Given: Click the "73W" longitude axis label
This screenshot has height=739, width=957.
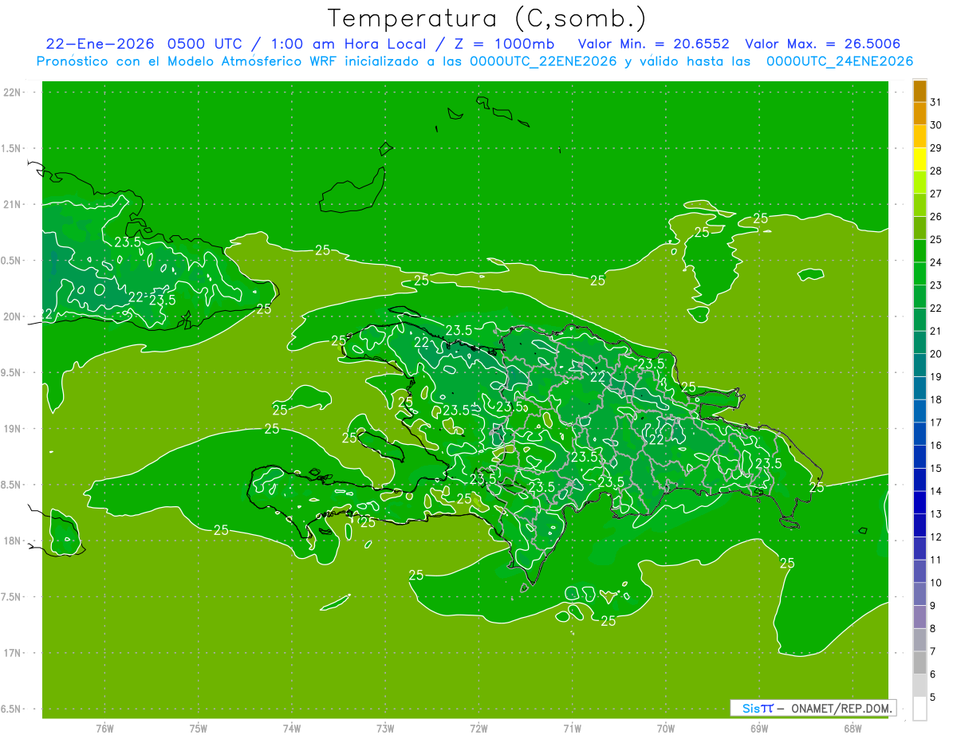Looking at the screenshot, I should [x=385, y=728].
